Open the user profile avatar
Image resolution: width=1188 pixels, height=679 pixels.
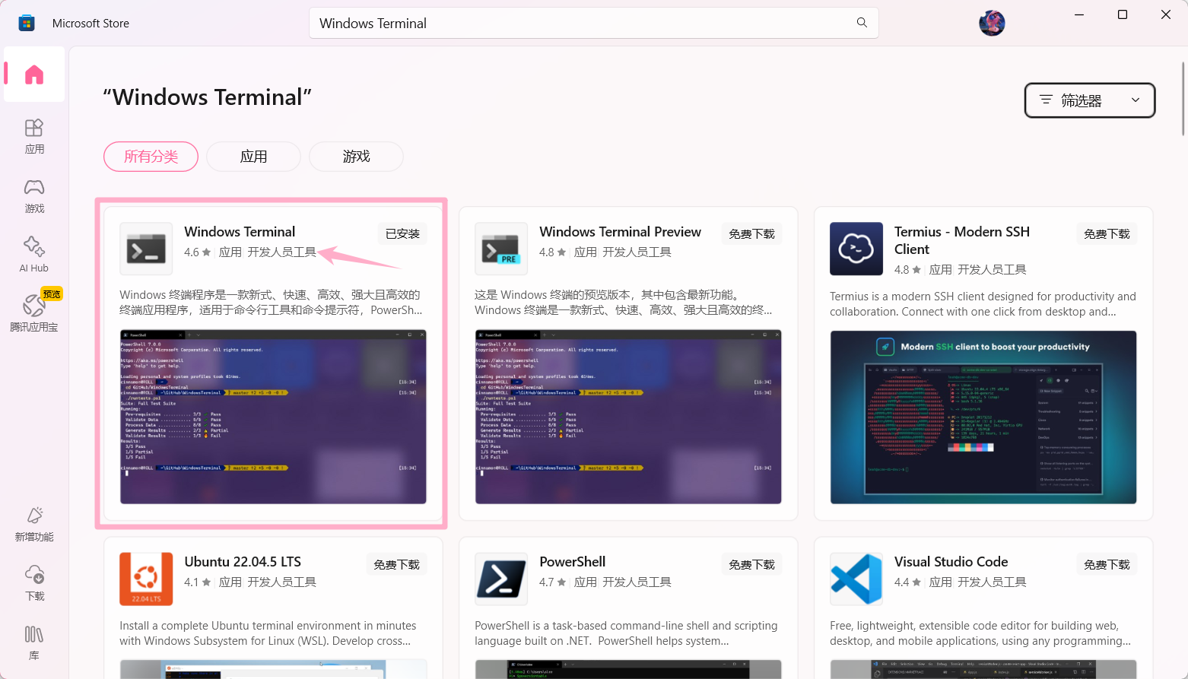click(992, 24)
